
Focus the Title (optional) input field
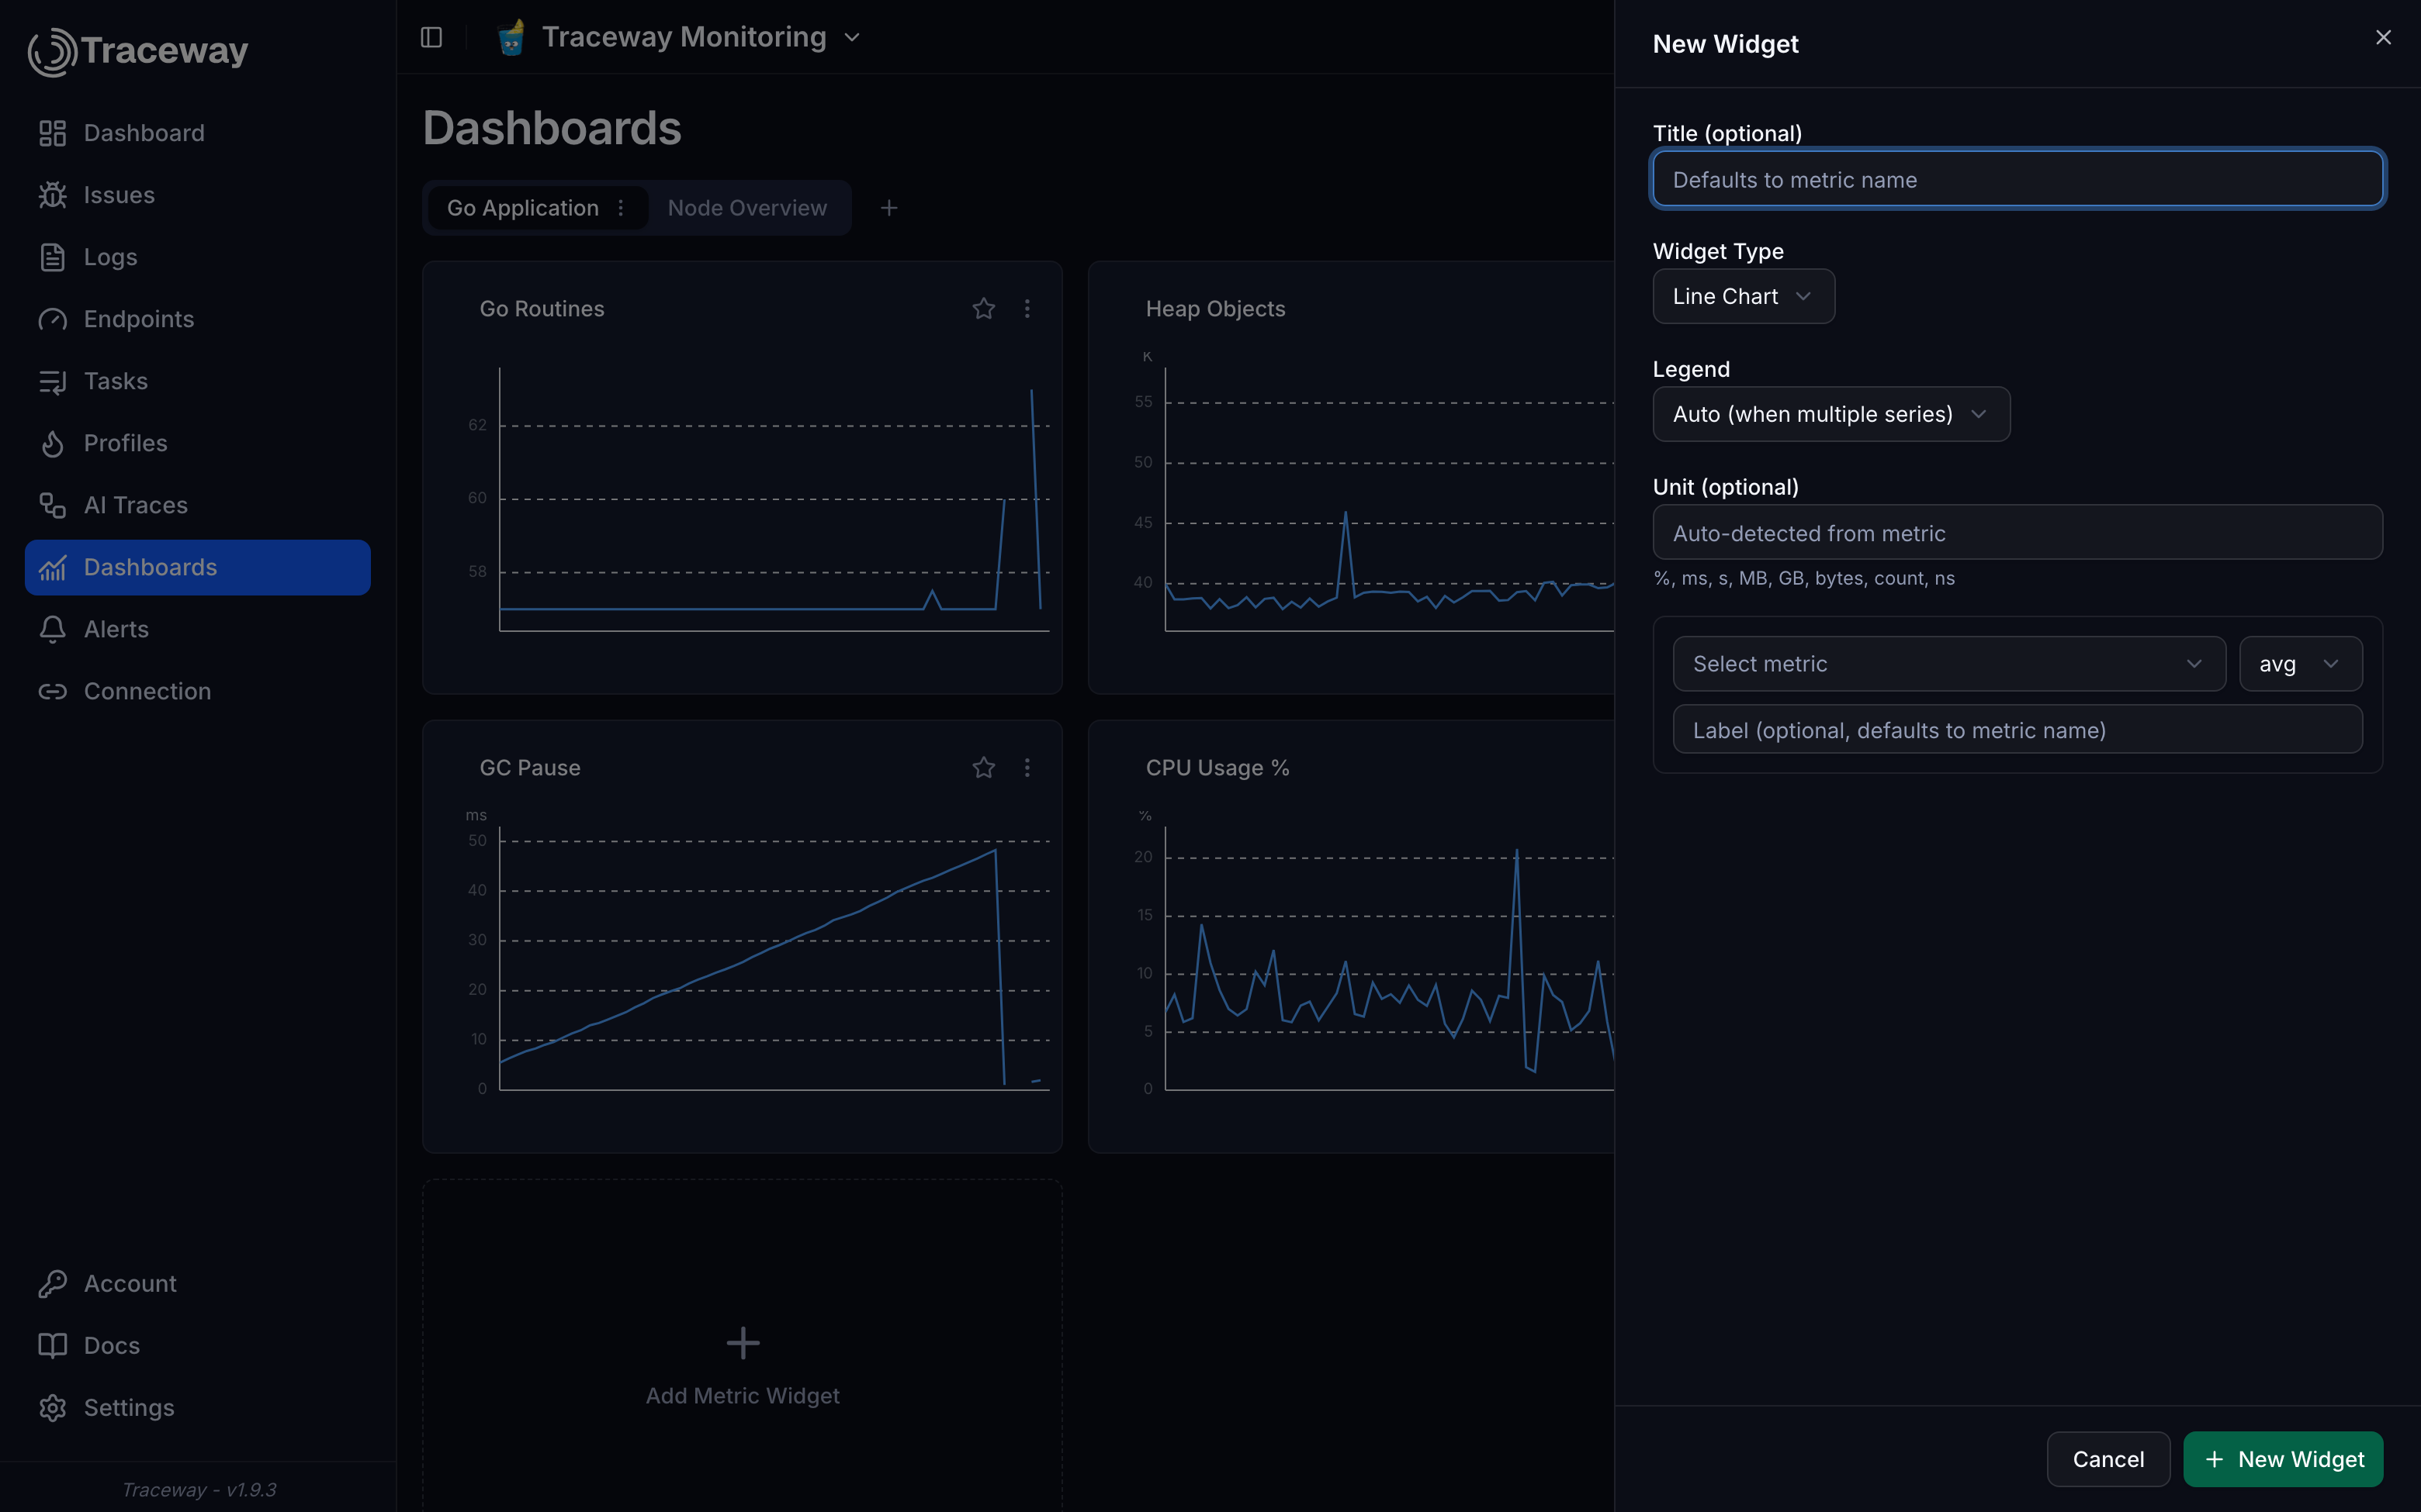pos(2017,179)
